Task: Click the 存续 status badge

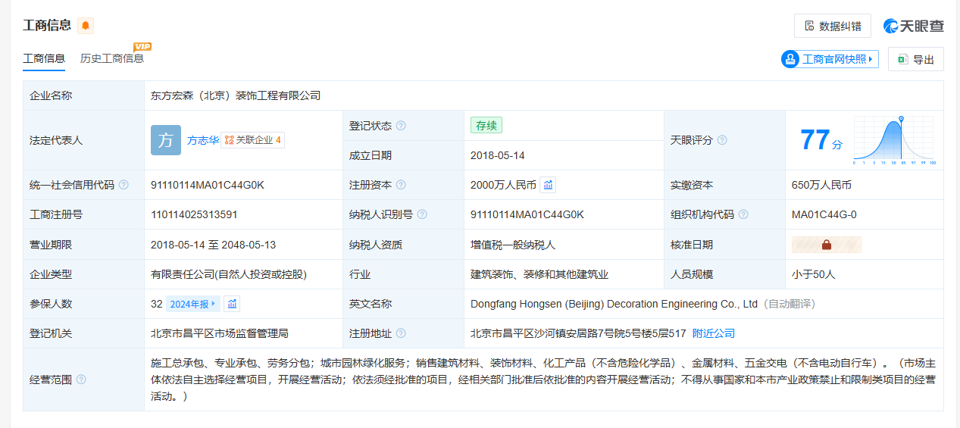Action: (486, 126)
